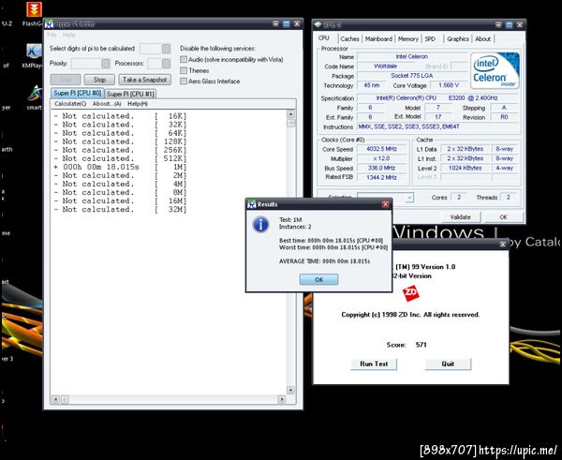Click the horizontal scrollbar right arrow
Image resolution: width=562 pixels, height=460 pixels.
click(x=281, y=399)
